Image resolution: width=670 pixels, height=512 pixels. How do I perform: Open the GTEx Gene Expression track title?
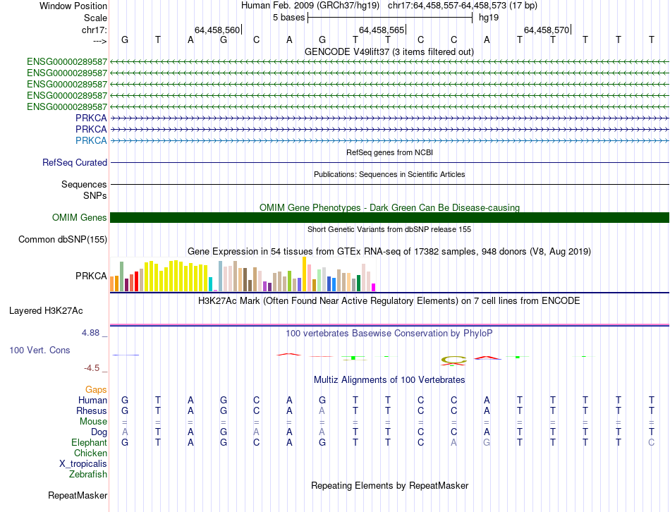[x=389, y=251]
